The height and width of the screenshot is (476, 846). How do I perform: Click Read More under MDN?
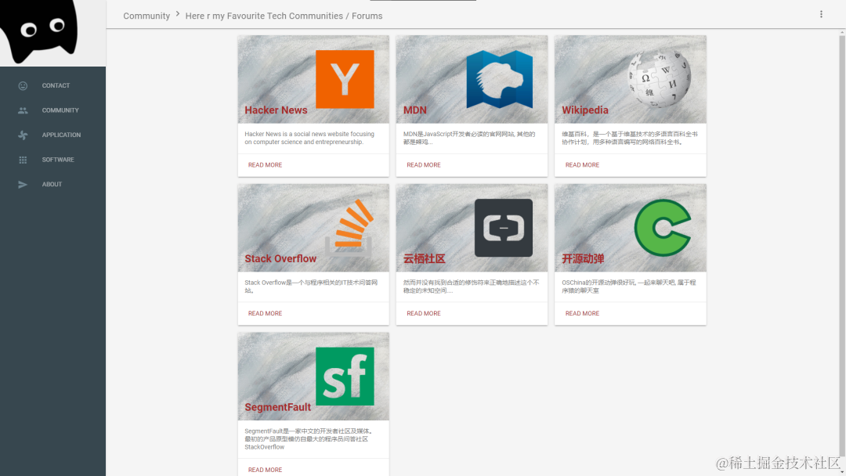point(424,165)
